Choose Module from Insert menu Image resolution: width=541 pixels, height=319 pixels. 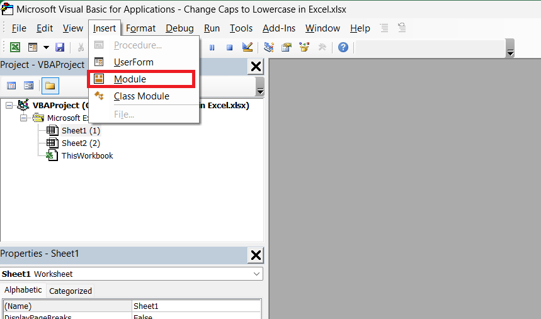pos(144,79)
